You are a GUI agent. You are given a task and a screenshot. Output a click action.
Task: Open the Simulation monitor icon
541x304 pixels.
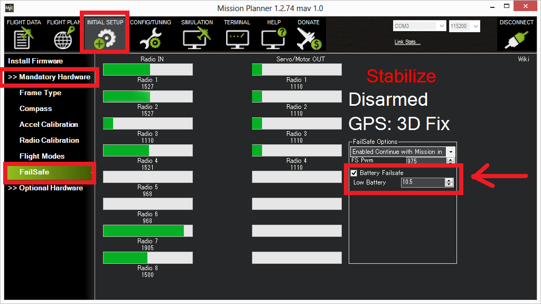[x=197, y=38]
